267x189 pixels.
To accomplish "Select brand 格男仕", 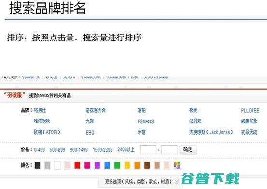I will 40,110.
